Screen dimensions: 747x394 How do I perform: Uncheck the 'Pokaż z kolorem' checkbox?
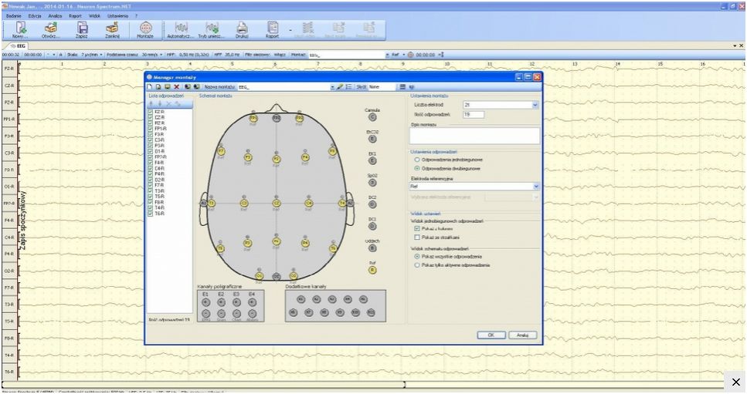(x=417, y=228)
